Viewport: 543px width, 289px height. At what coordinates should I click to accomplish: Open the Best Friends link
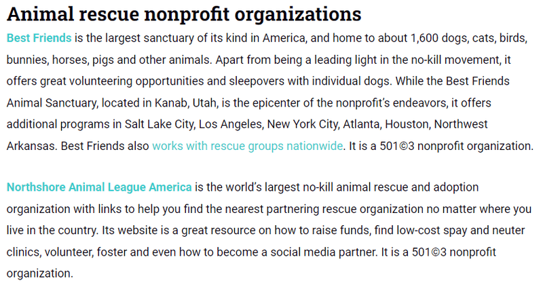(x=39, y=38)
